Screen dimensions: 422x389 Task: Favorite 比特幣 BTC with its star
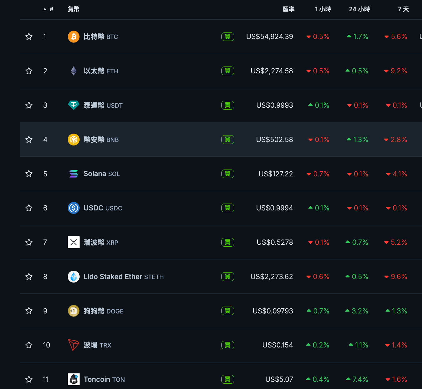pos(29,37)
